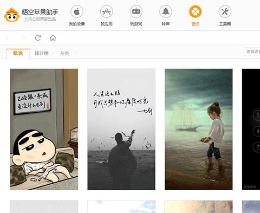Go forward with the right arrow
260x213 pixels.
(x=23, y=38)
